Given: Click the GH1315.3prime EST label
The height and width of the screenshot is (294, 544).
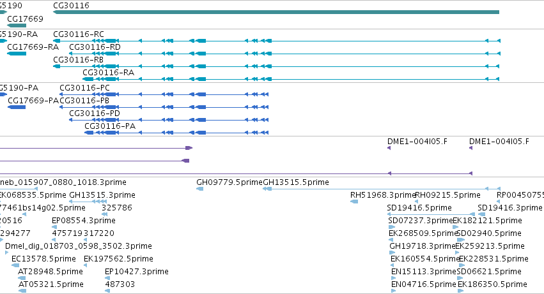Looking at the screenshot, I should (x=102, y=195).
